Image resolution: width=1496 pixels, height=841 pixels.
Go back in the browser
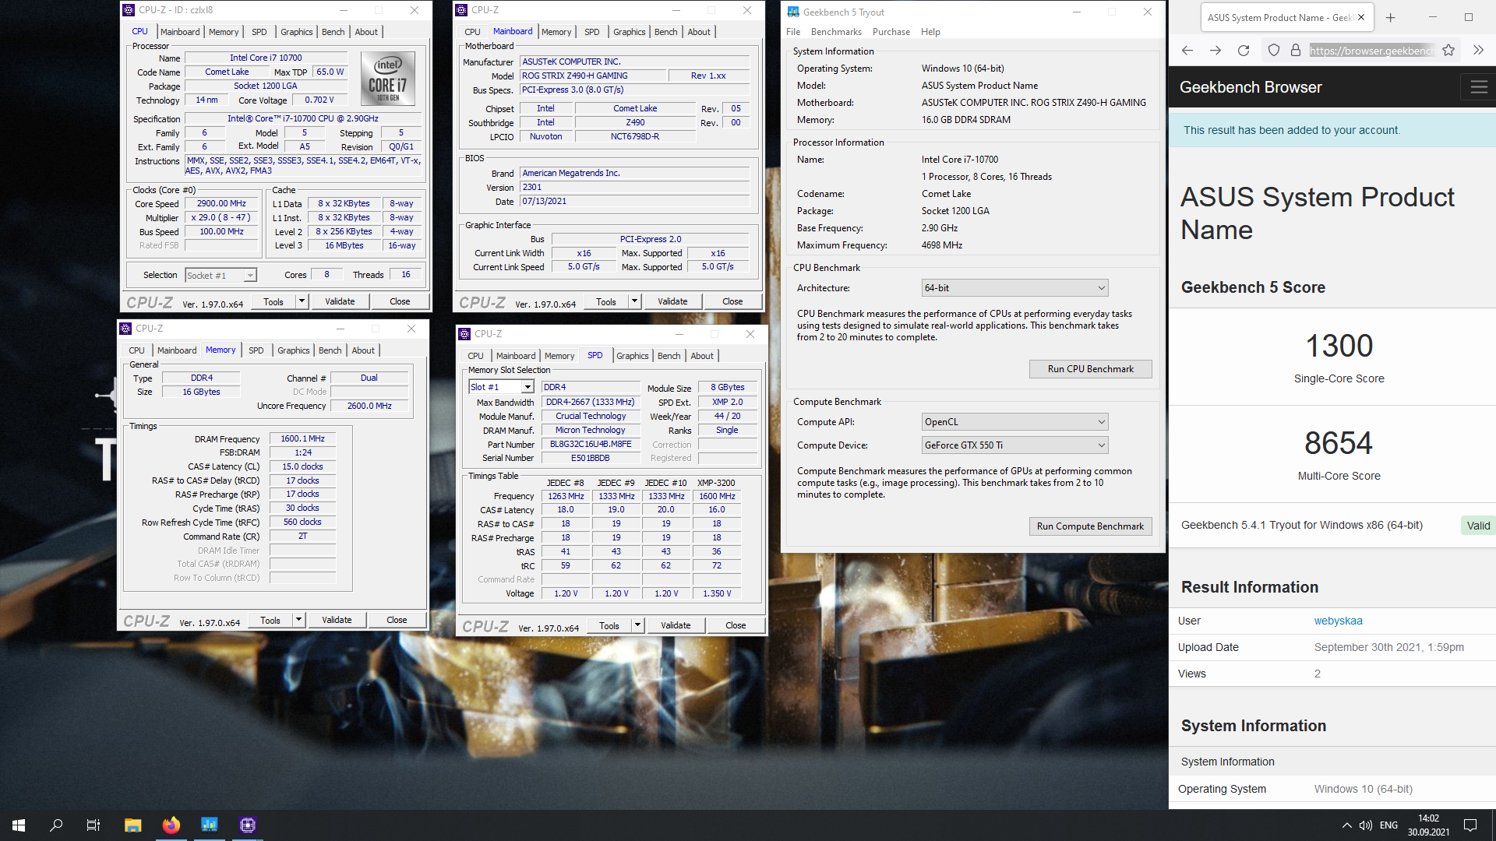pyautogui.click(x=1187, y=51)
